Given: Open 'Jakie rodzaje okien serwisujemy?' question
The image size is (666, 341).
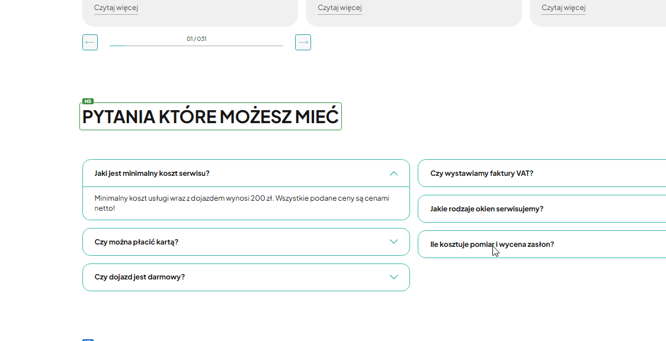Looking at the screenshot, I should tap(486, 209).
